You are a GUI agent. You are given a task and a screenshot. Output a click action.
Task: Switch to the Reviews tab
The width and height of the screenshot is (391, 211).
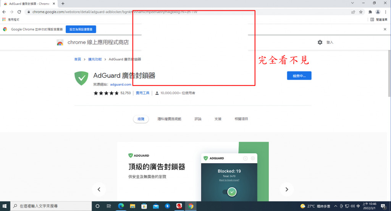pos(198,119)
